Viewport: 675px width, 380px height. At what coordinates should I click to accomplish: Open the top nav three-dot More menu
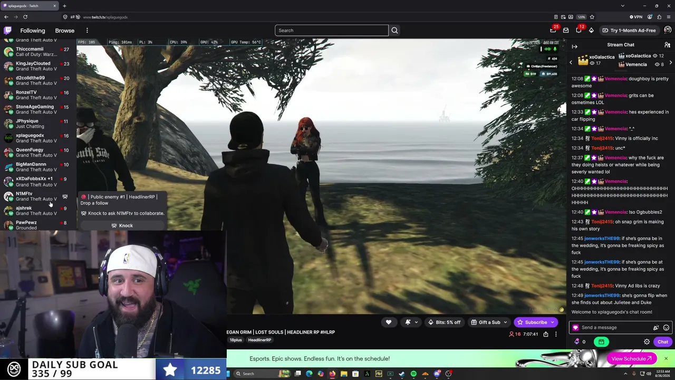pos(87,31)
